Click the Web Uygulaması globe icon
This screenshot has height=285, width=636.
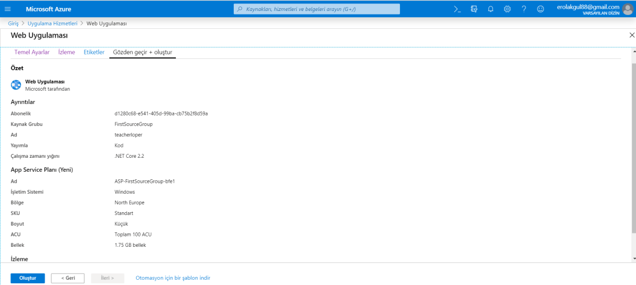pos(16,85)
